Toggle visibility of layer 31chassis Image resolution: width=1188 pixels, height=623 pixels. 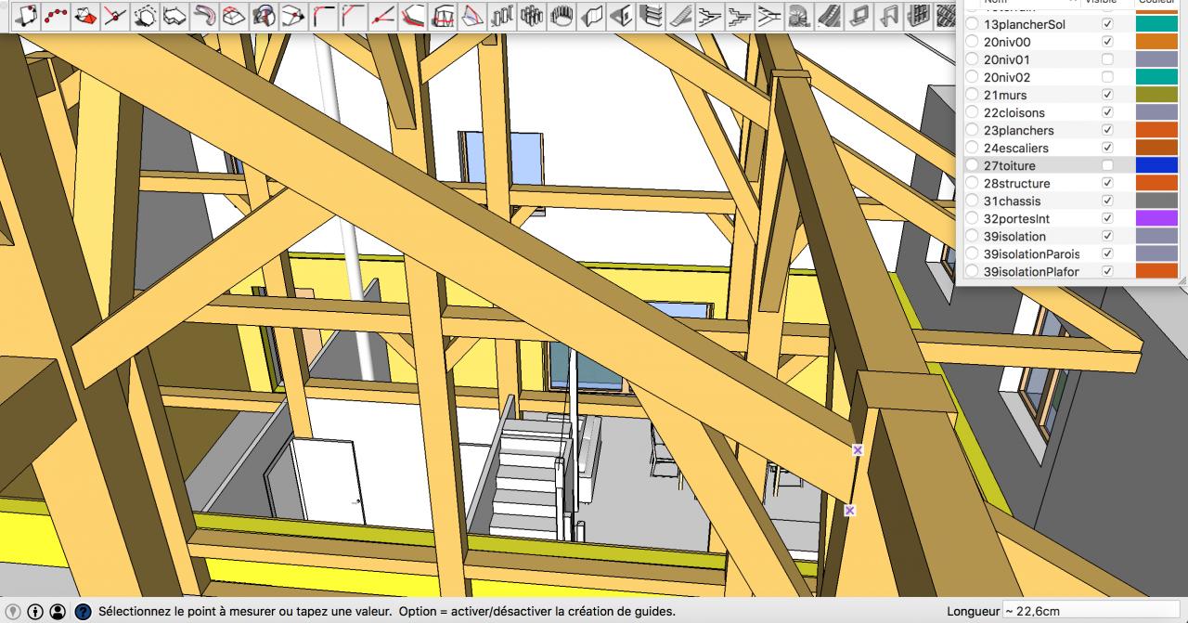(x=1107, y=201)
